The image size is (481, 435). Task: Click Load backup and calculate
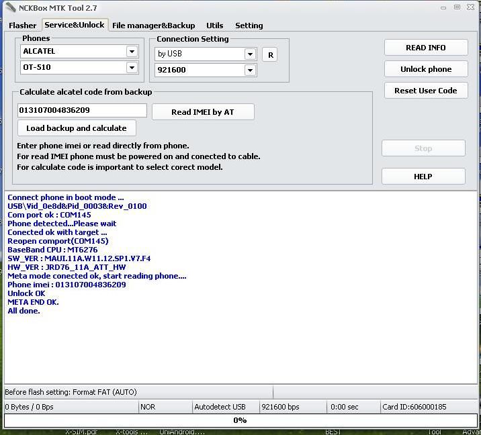coord(77,128)
